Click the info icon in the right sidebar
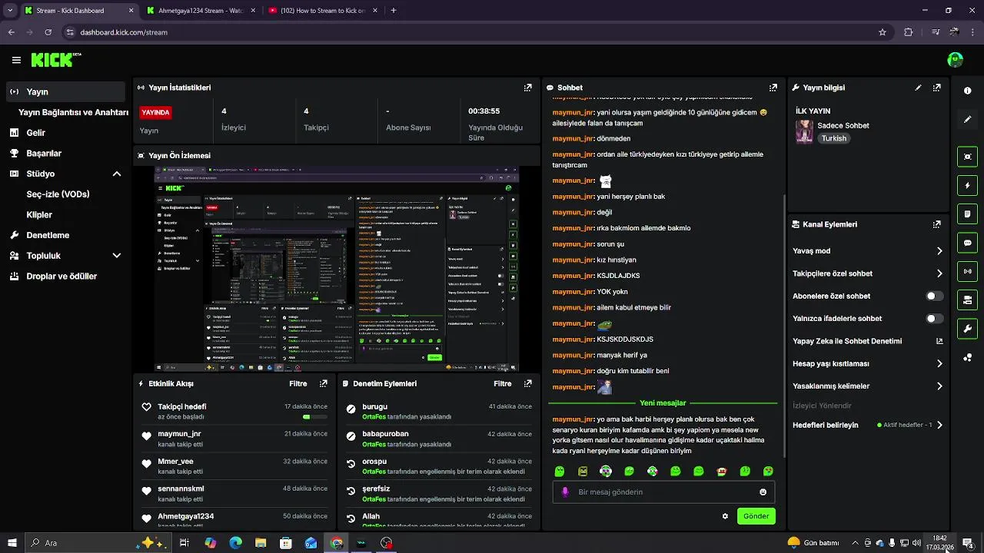The width and height of the screenshot is (984, 553). pos(967,91)
